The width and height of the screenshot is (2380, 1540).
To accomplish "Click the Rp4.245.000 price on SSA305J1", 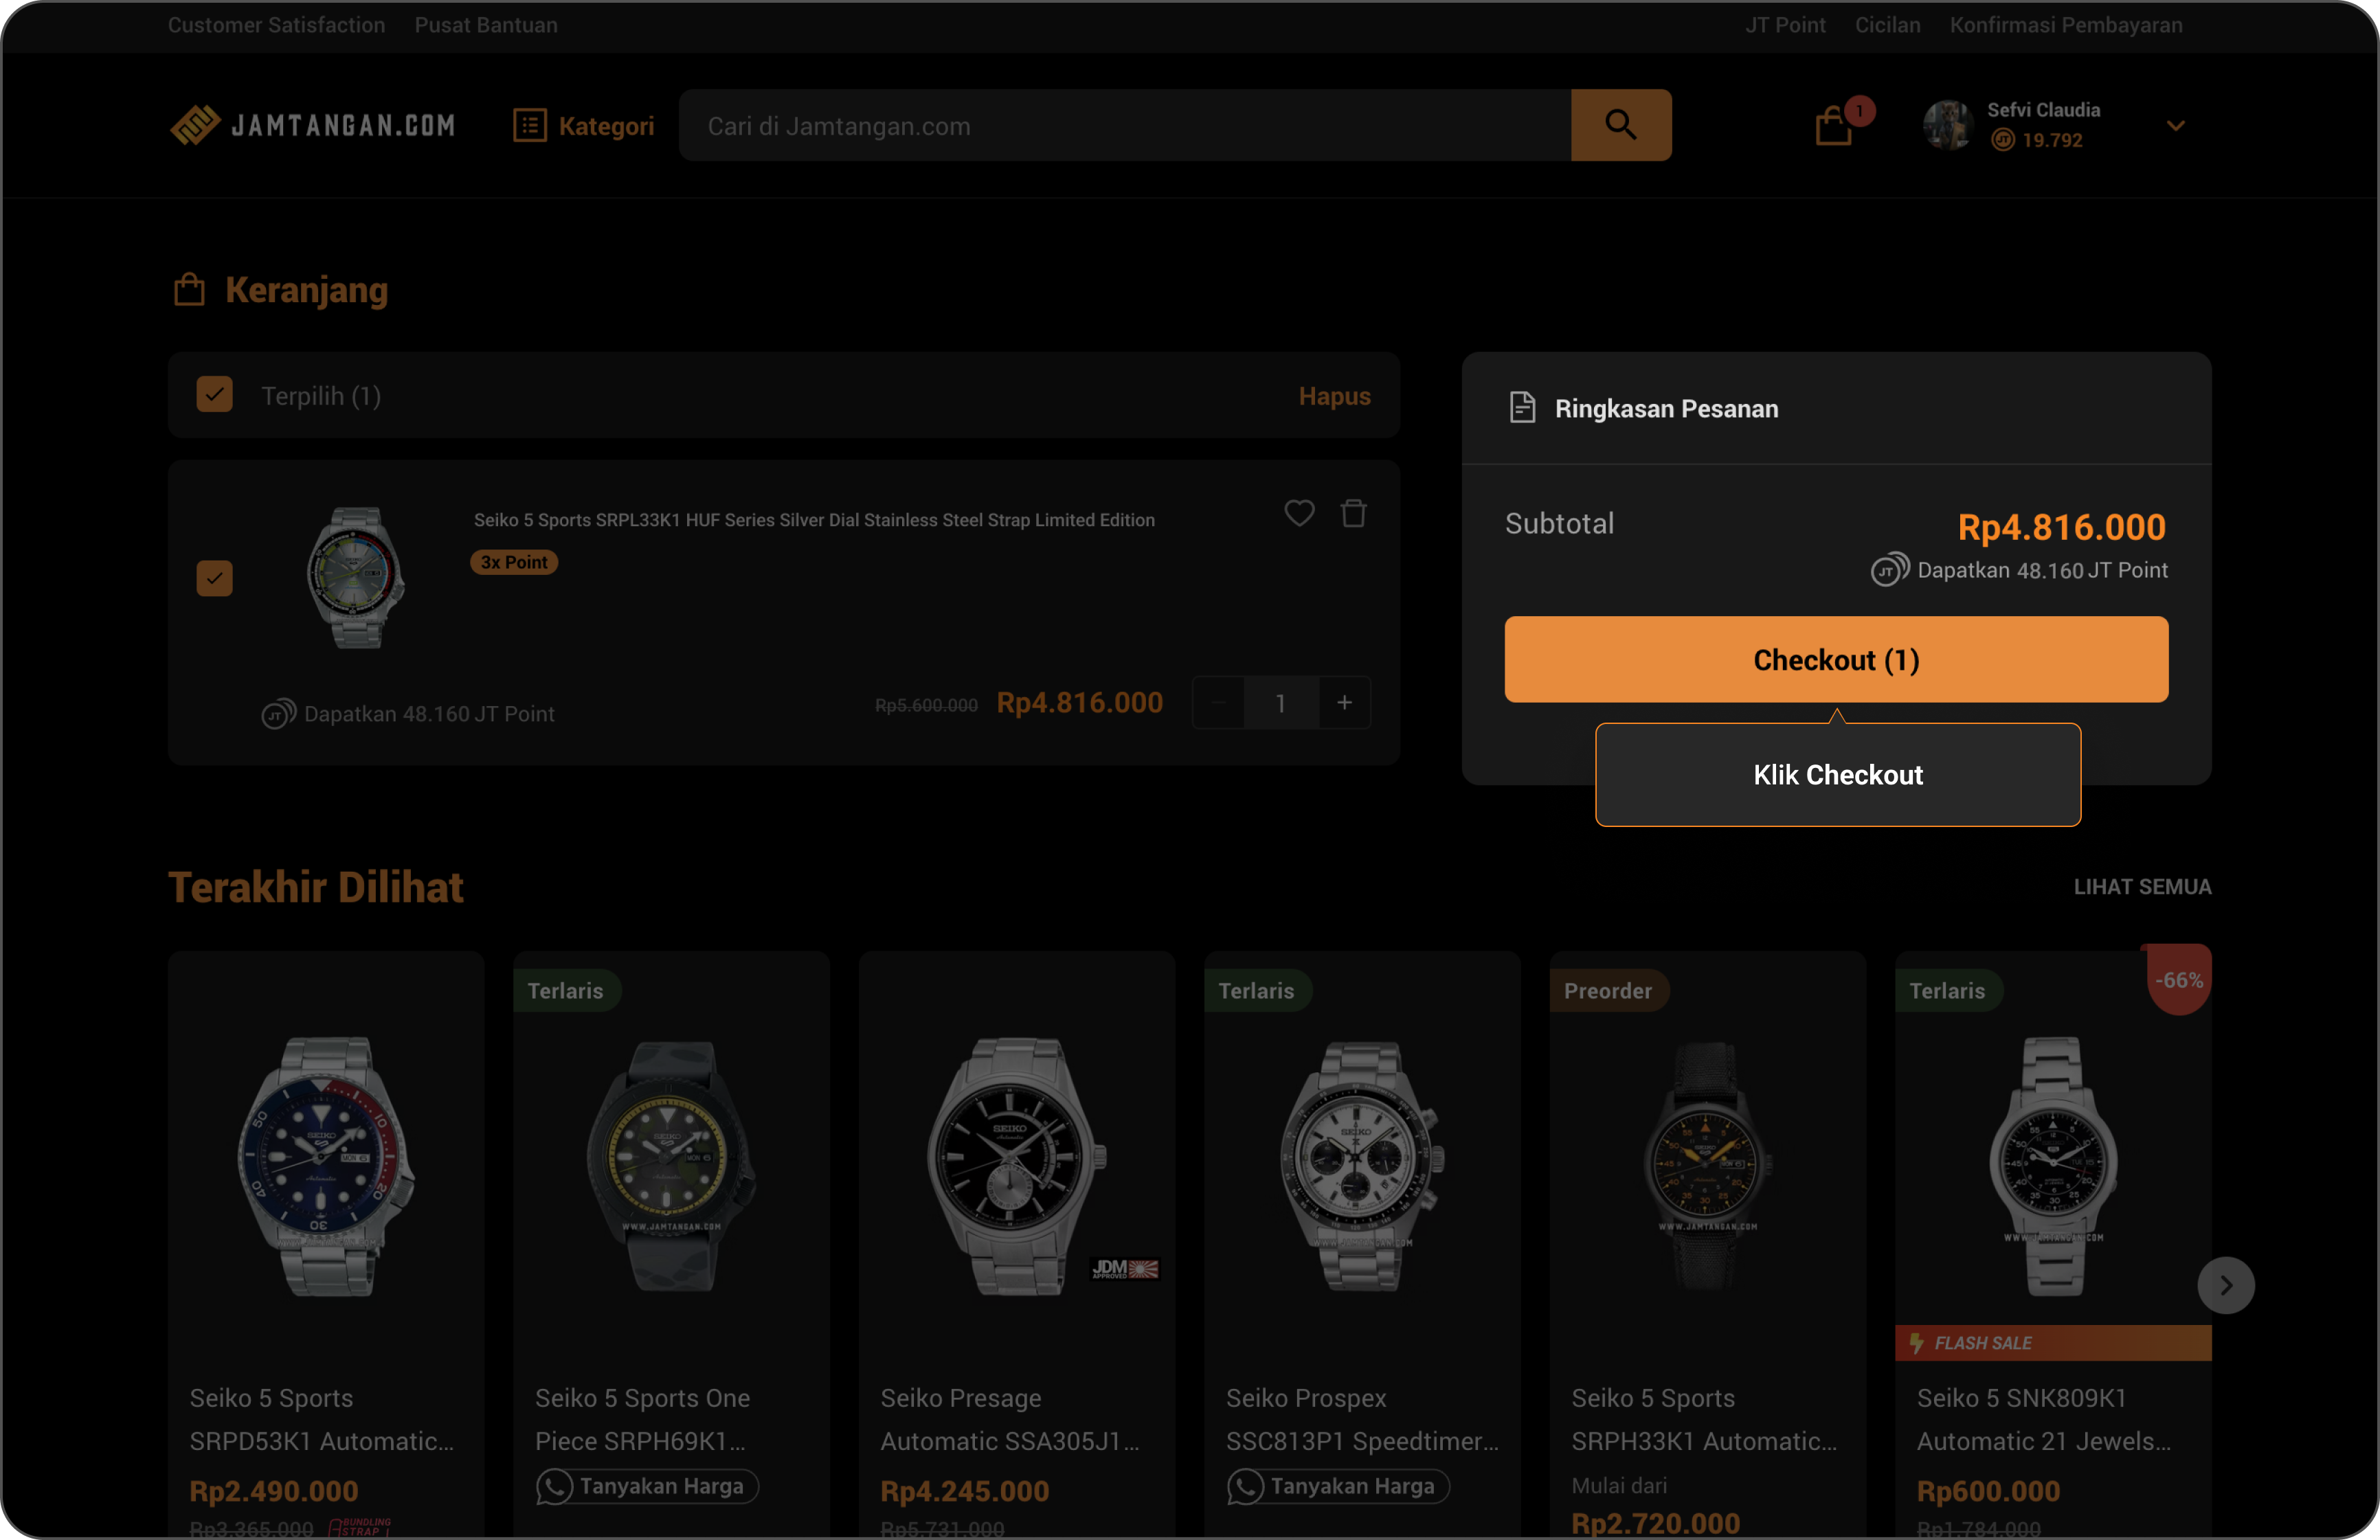I will click(965, 1491).
